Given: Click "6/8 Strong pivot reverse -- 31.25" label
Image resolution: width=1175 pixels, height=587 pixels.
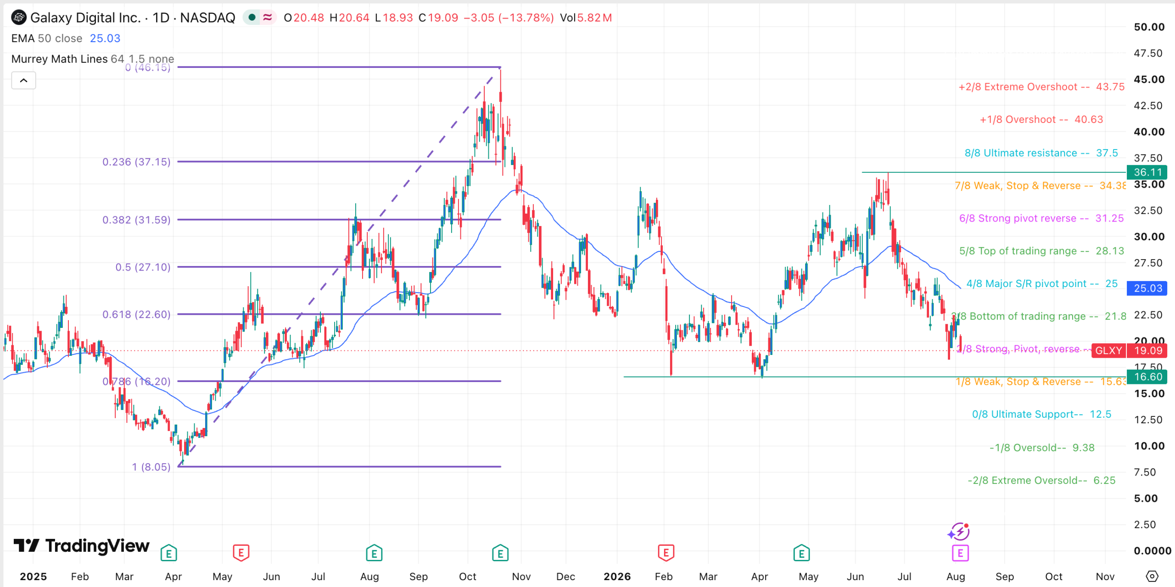Looking at the screenshot, I should tap(1041, 218).
